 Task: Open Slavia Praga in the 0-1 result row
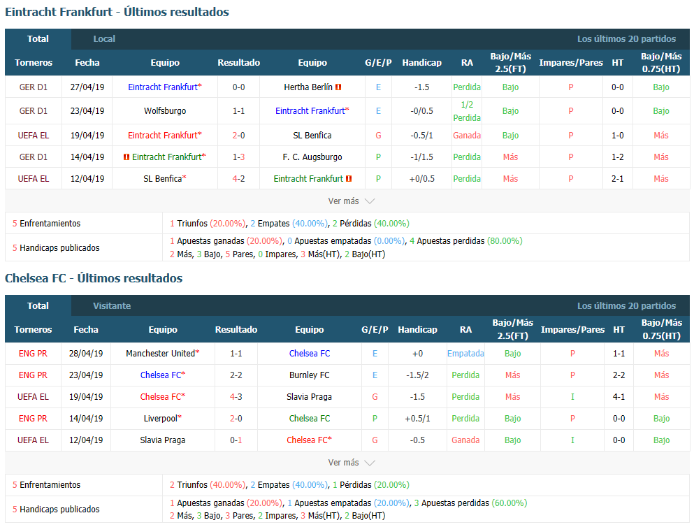click(x=162, y=440)
